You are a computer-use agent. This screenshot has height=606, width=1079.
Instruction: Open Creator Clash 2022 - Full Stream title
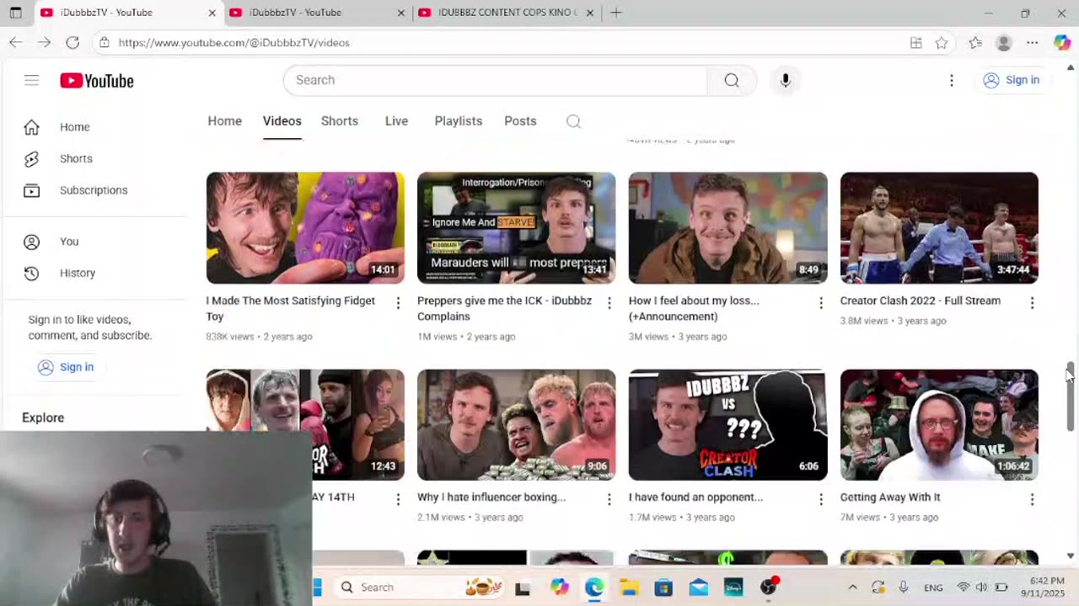[921, 300]
